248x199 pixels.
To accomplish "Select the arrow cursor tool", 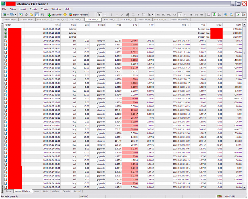I will 99,15.
